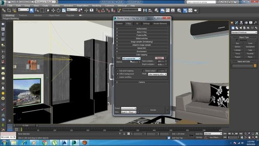The image size is (259, 146).
Task: Open the color mapping Type dropdown
Action: coord(131,58)
